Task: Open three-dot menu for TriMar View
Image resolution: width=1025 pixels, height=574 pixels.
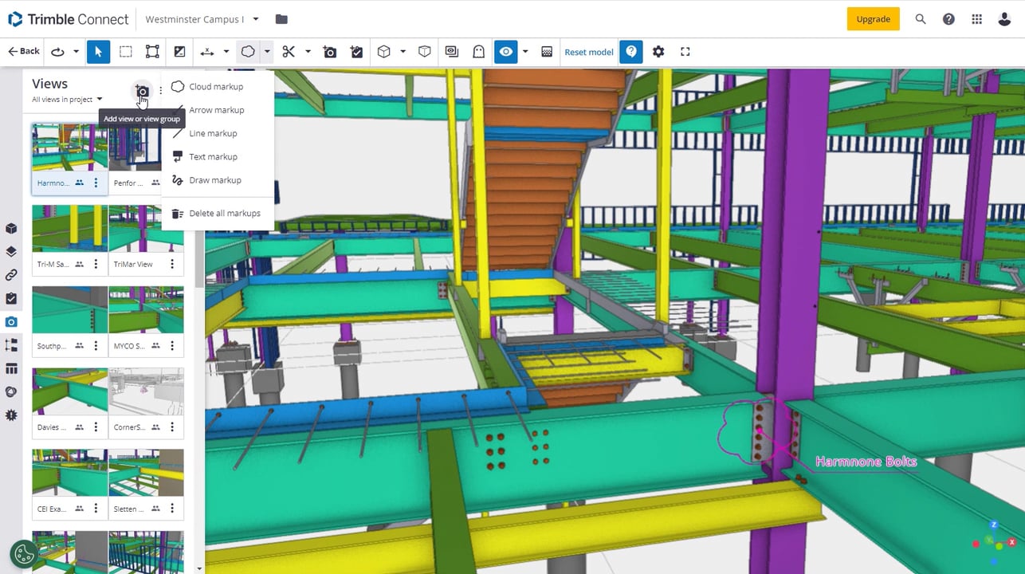Action: (172, 264)
